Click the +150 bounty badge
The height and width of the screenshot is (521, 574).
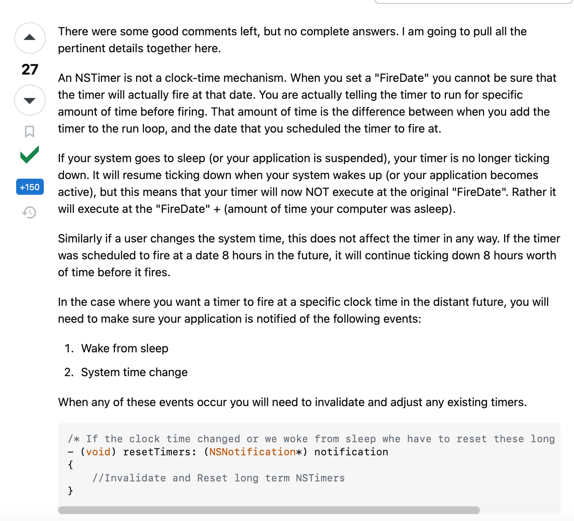pyautogui.click(x=30, y=187)
